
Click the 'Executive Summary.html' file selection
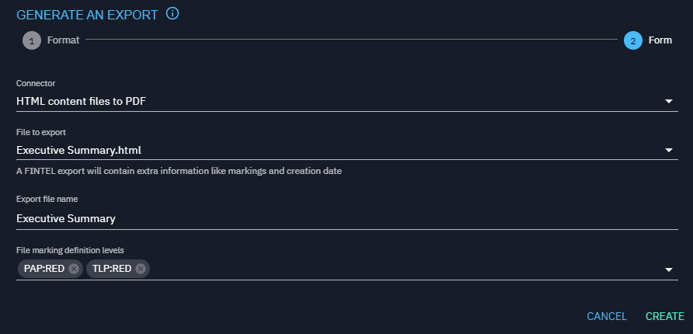point(78,150)
